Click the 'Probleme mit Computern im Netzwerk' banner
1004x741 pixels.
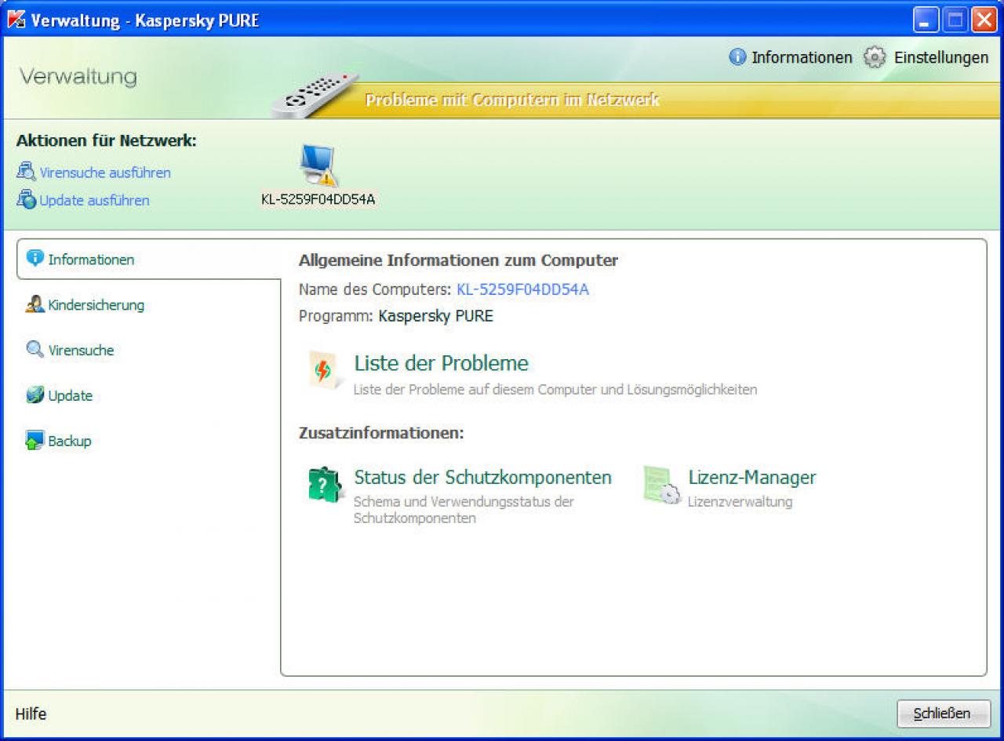(512, 100)
